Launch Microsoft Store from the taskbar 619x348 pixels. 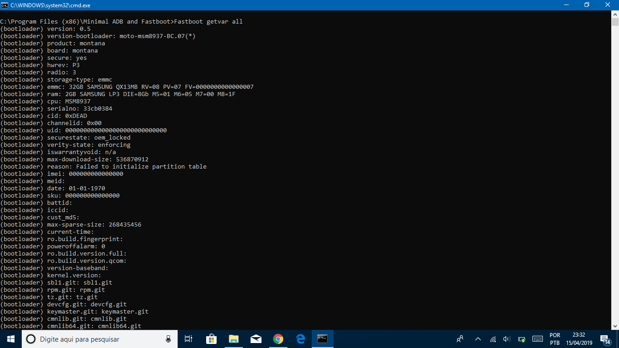[x=211, y=339]
